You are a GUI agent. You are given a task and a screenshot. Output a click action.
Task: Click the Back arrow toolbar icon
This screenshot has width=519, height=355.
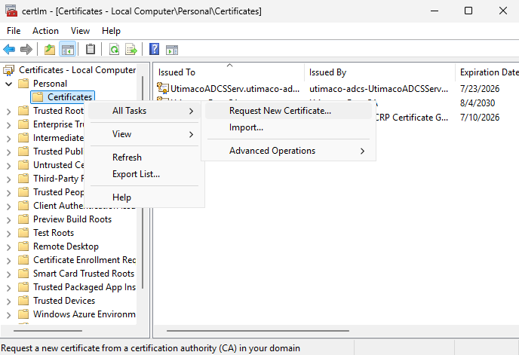[x=9, y=50]
